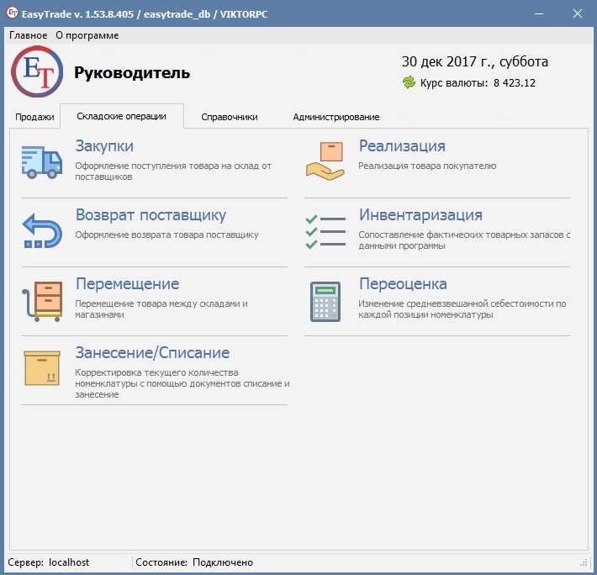Open the Администрирование tab
This screenshot has width=597, height=575.
[336, 117]
